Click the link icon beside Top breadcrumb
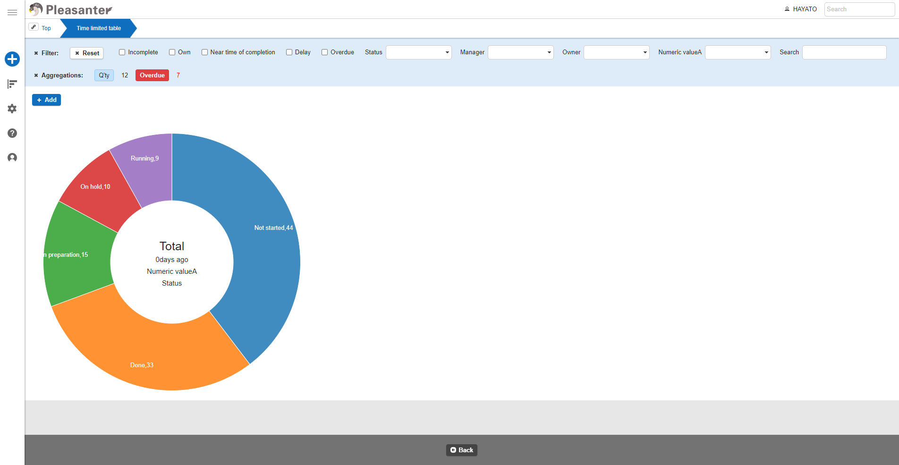899x465 pixels. click(x=34, y=27)
